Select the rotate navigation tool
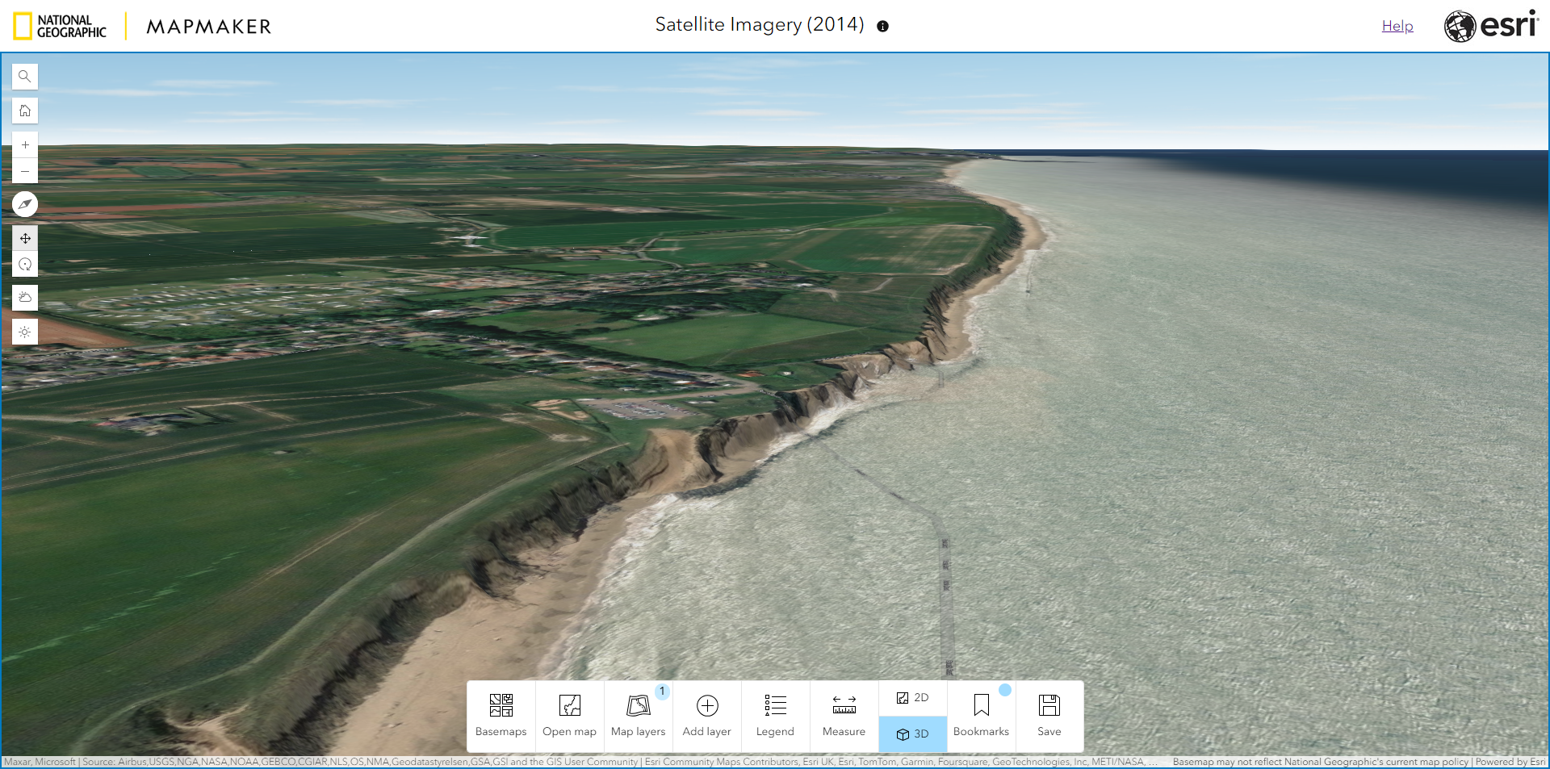 (25, 264)
